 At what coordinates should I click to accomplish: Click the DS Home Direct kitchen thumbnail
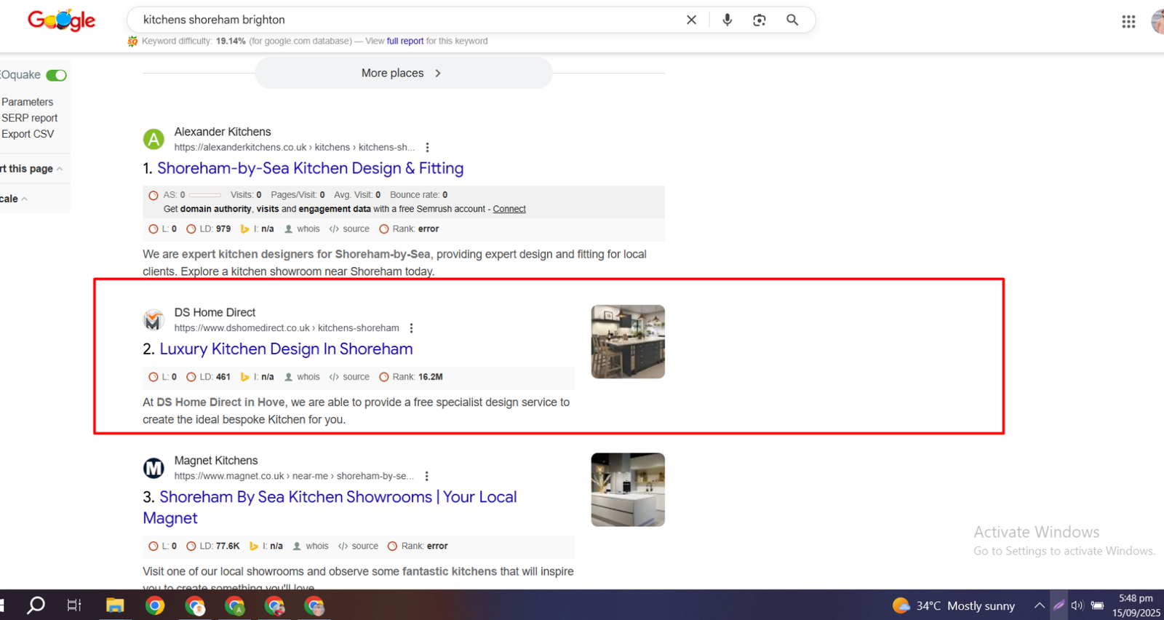click(x=627, y=341)
